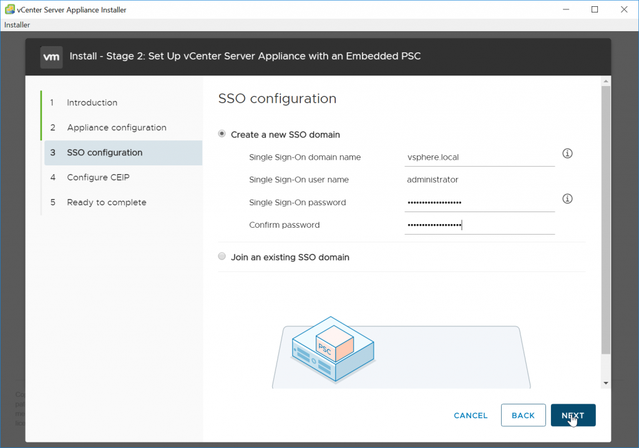Click the Single Sign-On user name label
Screen dimensions: 639x448
tap(299, 180)
